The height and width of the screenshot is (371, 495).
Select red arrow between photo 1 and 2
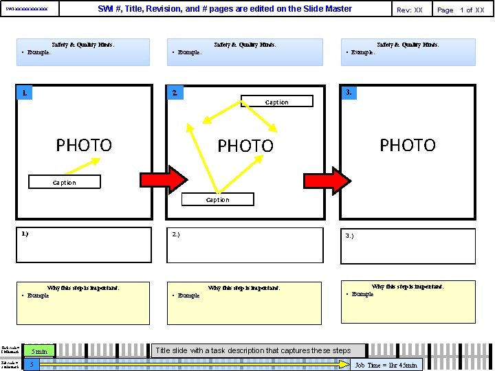pos(164,179)
